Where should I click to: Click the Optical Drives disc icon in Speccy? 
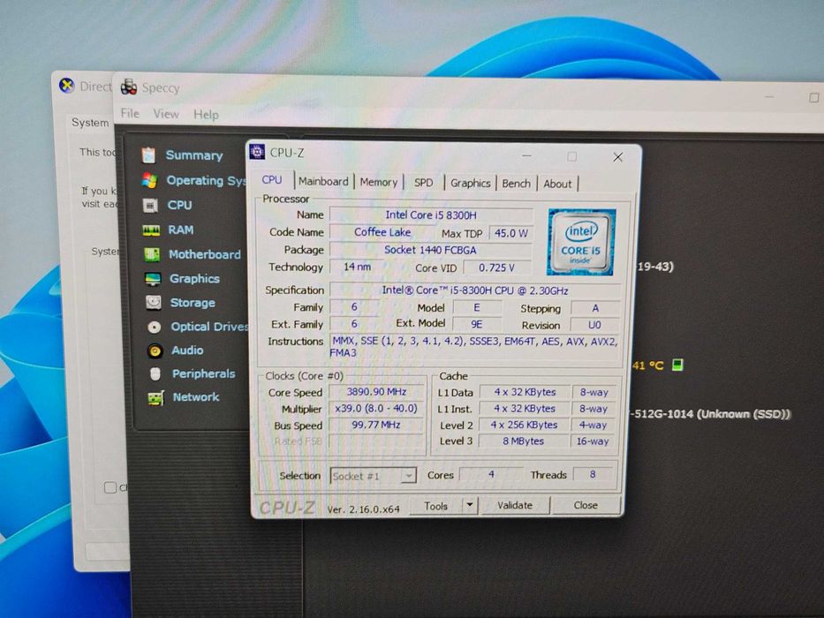click(x=154, y=327)
